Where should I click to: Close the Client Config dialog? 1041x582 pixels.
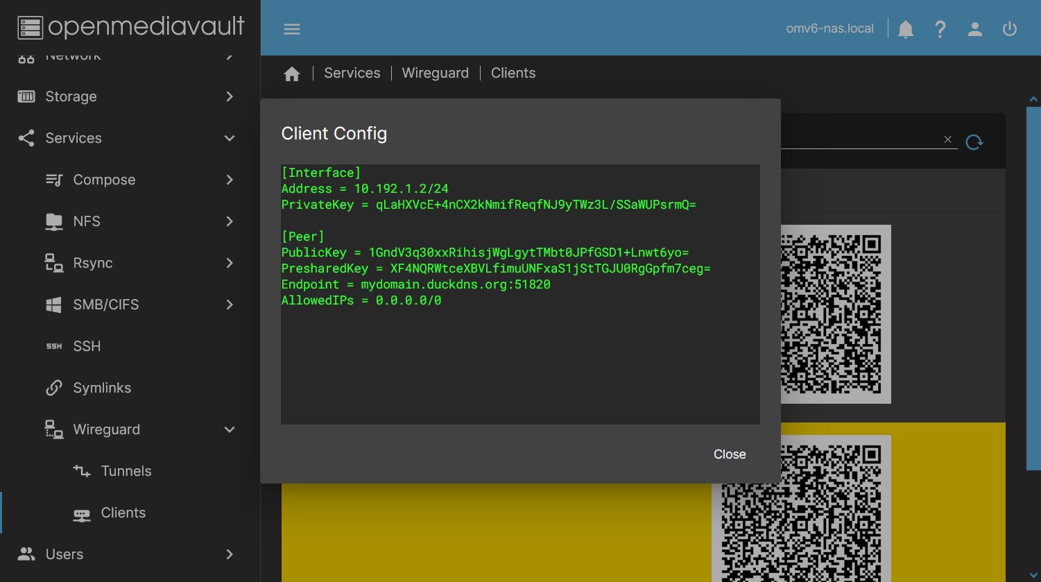[x=730, y=454]
